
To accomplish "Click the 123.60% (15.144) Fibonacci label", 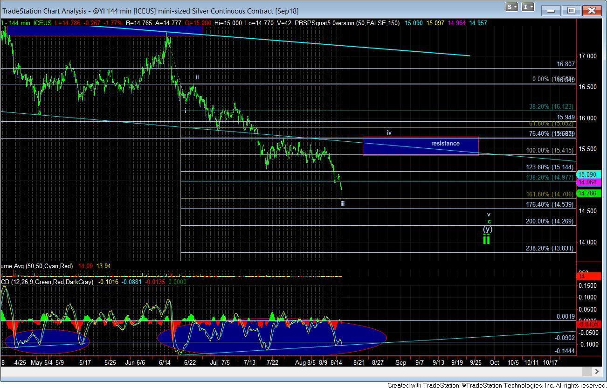I will 549,167.
